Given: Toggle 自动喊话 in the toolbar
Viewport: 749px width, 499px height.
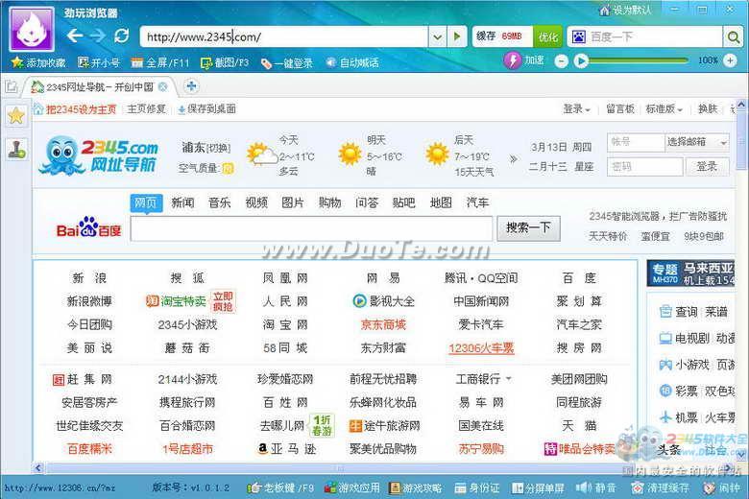Looking at the screenshot, I should click(351, 62).
